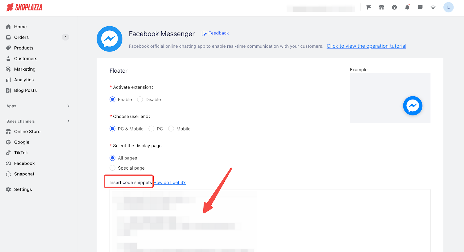This screenshot has width=464, height=252.
Task: Click the wifi status icon
Action: [433, 7]
